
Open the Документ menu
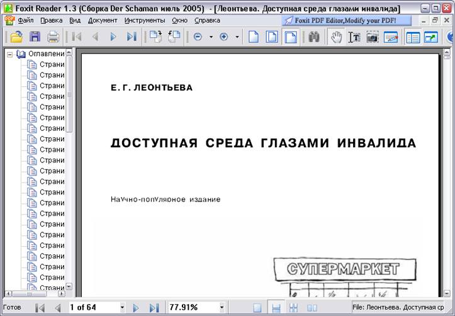[x=103, y=21]
